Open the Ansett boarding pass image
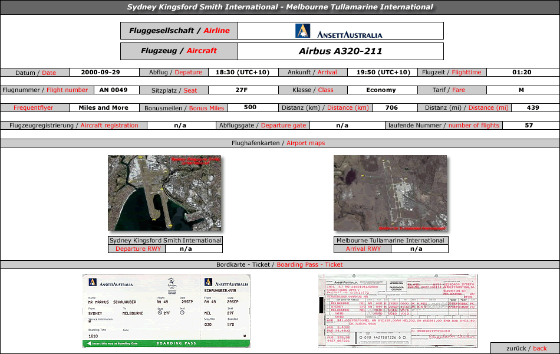This screenshot has width=560, height=354. click(x=166, y=311)
